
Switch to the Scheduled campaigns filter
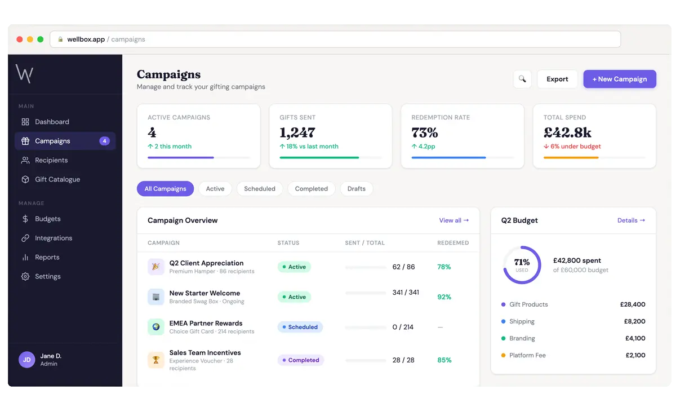[x=259, y=188]
